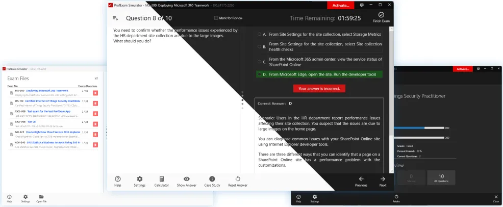
Task: Click the splitter dots between question and answers
Action: pos(242,99)
